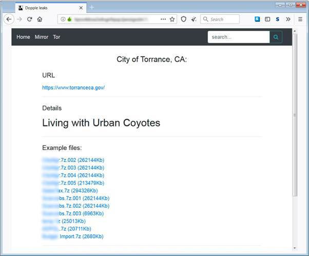Click the scrollbar up arrow

coord(295,31)
